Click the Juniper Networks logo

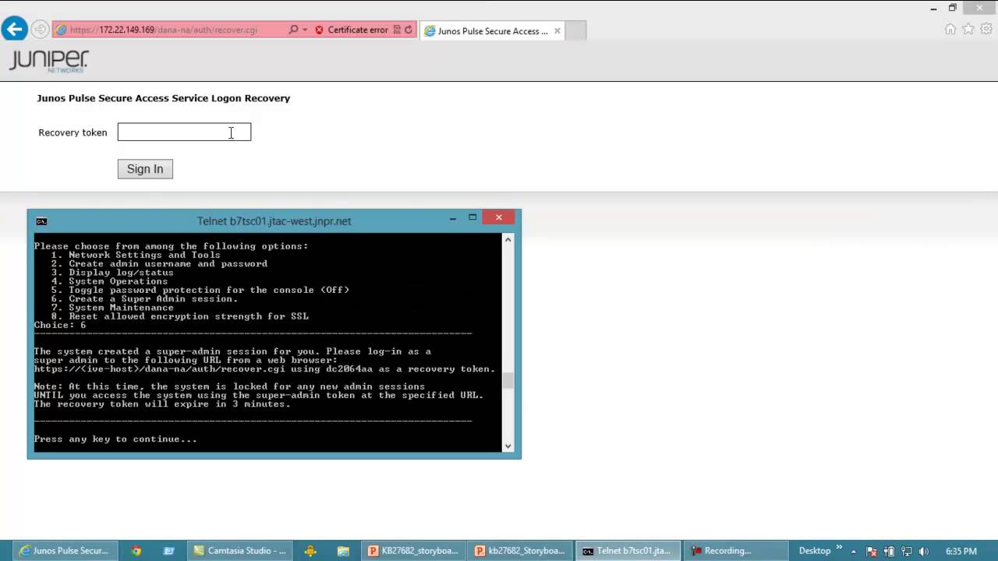[48, 62]
